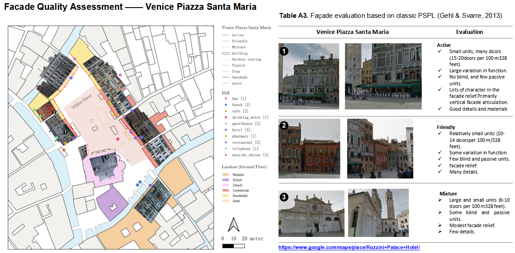Select the Church pink landuse swatch
Viewport: 515px width, 253px height.
click(226, 185)
